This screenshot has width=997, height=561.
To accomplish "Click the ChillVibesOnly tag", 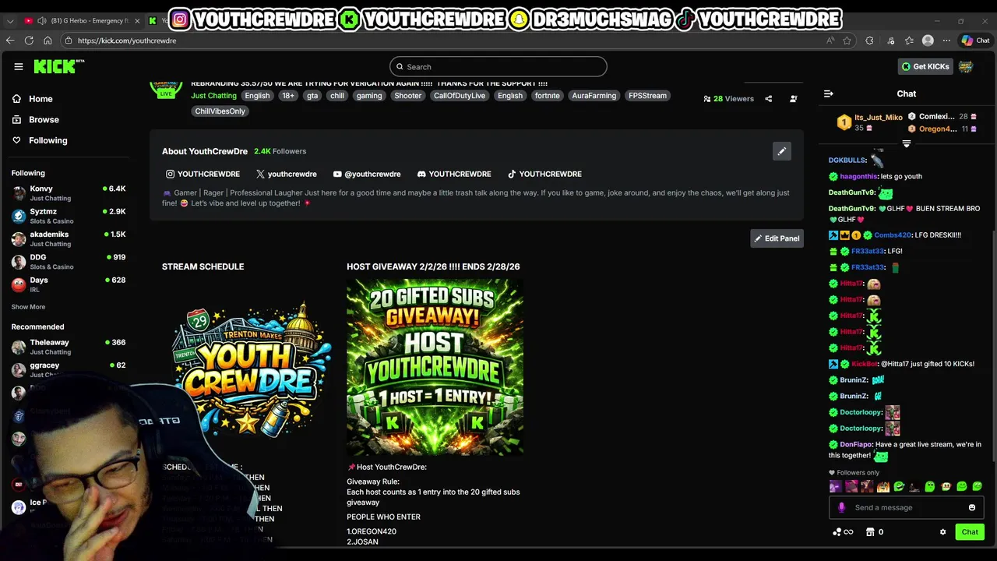I will coord(220,111).
